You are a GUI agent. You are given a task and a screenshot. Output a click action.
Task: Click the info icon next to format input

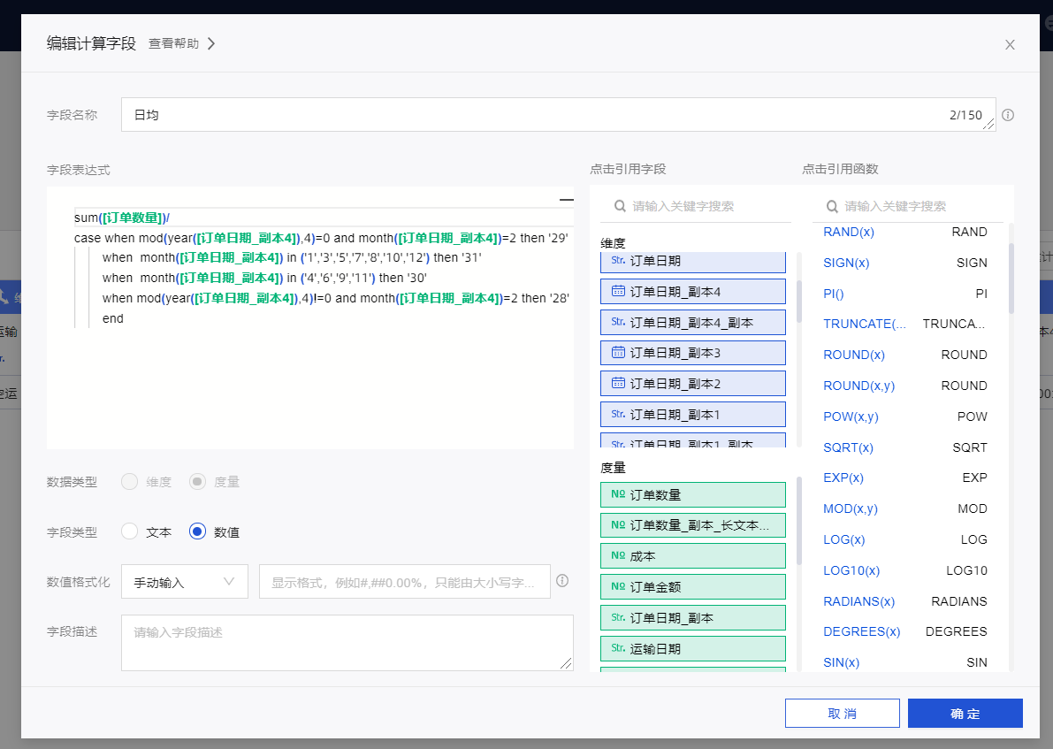pyautogui.click(x=561, y=581)
